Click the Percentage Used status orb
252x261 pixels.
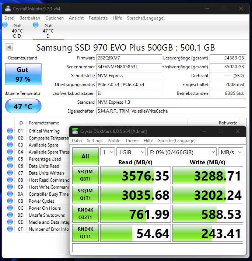(10, 159)
